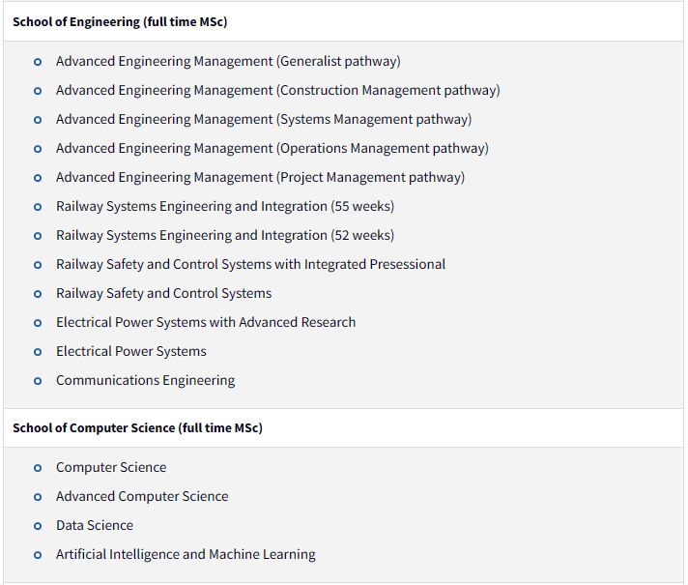Select Railway Safety with Integrated Presessional
Image resolution: width=688 pixels, height=585 pixels.
point(250,264)
